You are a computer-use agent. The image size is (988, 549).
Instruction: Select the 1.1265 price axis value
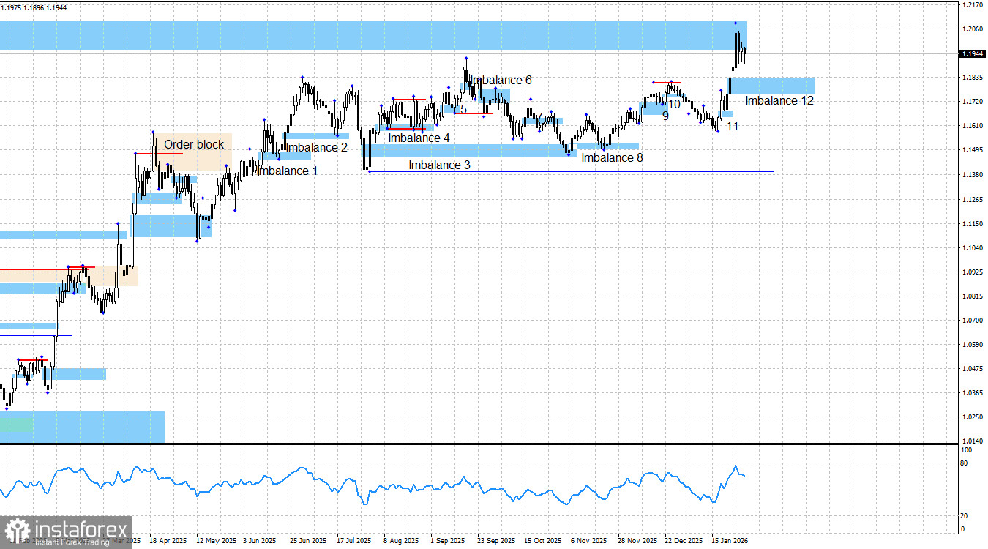(x=973, y=199)
